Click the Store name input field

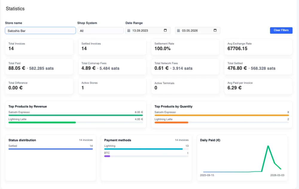click(40, 31)
